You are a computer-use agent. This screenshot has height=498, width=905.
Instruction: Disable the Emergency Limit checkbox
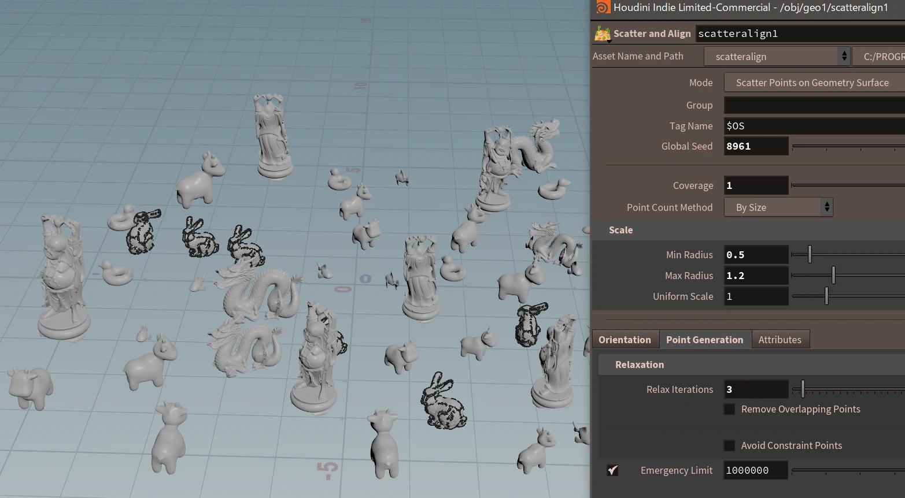(613, 470)
